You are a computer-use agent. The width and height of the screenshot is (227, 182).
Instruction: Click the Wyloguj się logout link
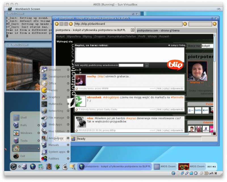(64, 42)
